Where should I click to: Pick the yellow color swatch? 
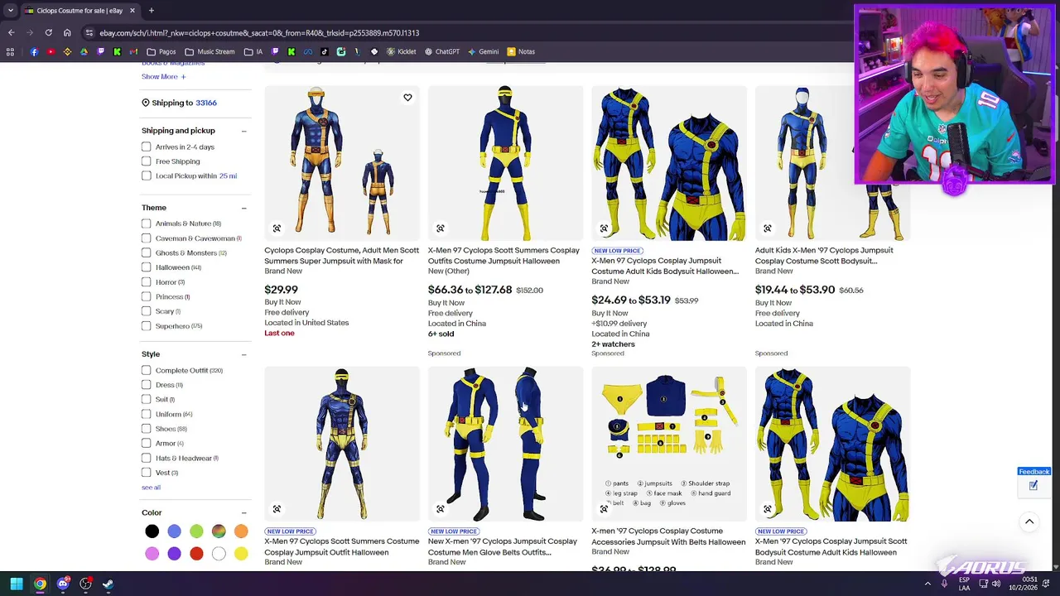pos(241,554)
